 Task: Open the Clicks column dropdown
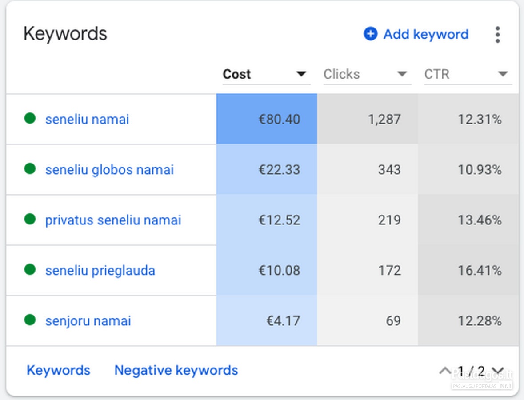point(367,74)
